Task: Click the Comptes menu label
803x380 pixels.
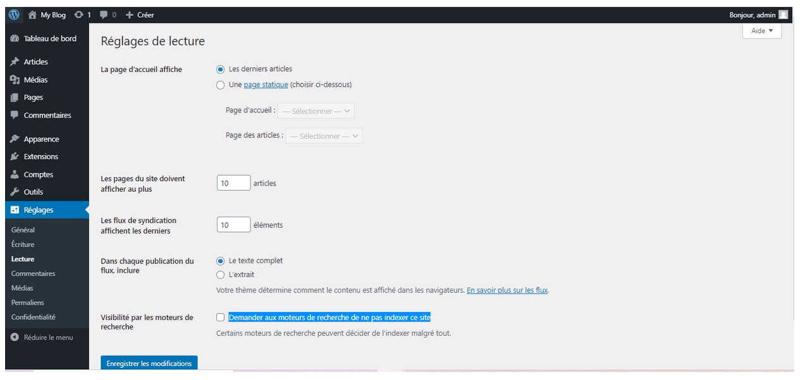Action: pyautogui.click(x=39, y=175)
